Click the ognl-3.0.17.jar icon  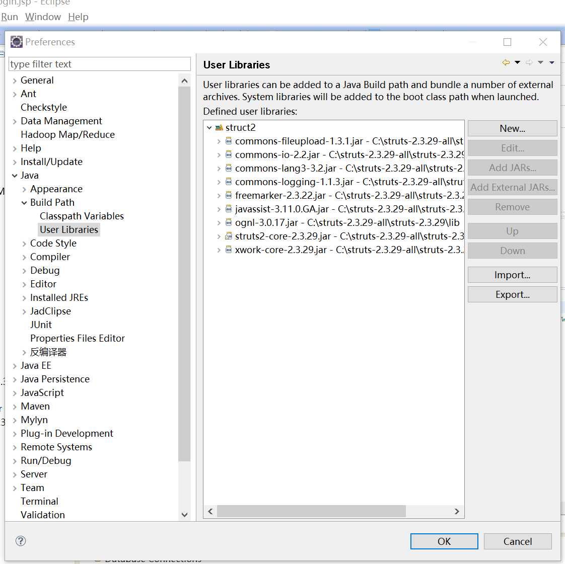(229, 222)
